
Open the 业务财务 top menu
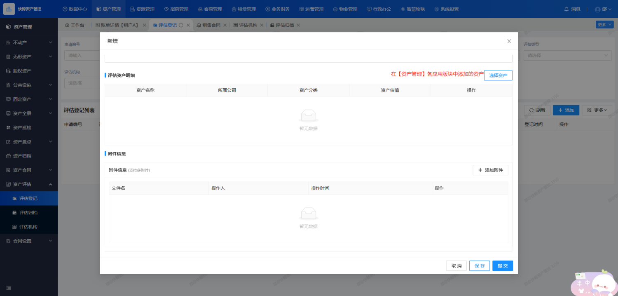pyautogui.click(x=277, y=9)
